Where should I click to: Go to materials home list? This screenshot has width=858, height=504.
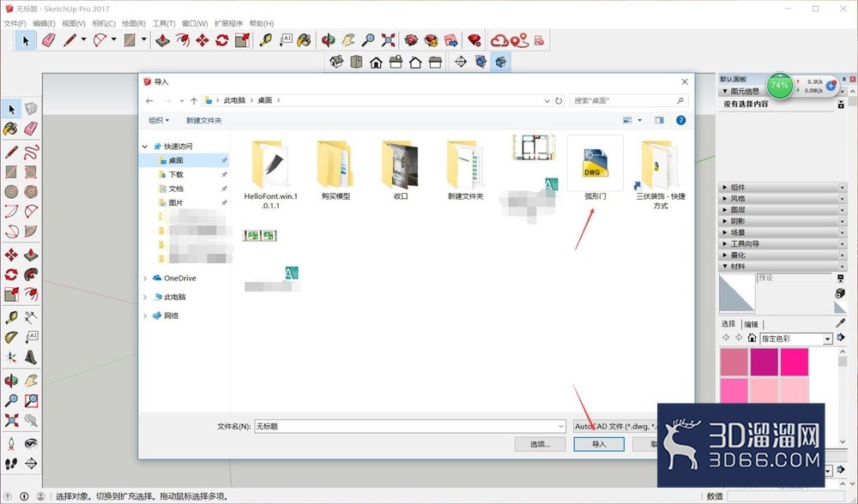[752, 338]
